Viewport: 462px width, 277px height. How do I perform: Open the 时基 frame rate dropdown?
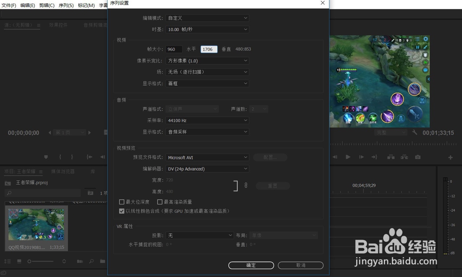point(207,30)
